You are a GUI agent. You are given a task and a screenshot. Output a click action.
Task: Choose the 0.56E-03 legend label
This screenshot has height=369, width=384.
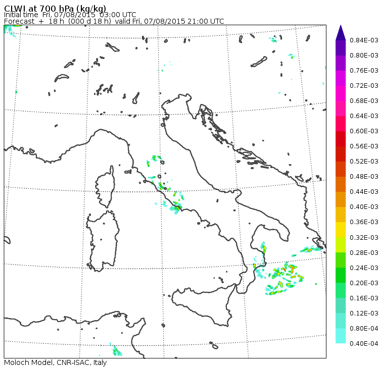[x=364, y=146]
